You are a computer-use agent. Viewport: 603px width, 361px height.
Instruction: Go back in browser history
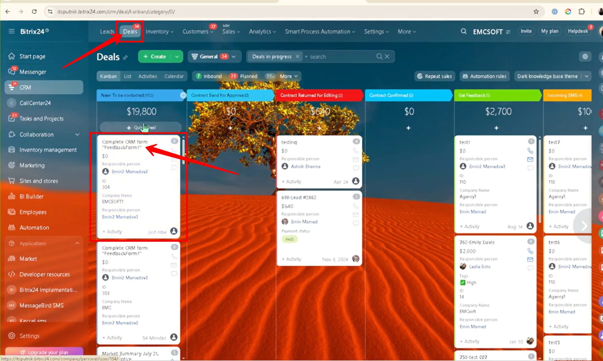(x=8, y=12)
